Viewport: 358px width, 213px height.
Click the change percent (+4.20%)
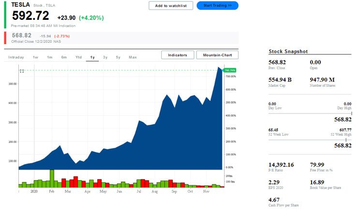(91, 18)
